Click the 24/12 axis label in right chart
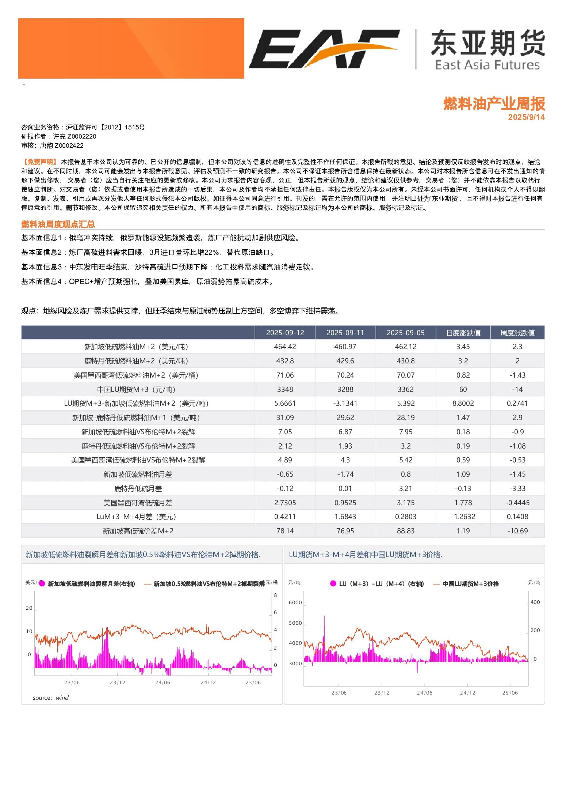This screenshot has width=566, height=794. tap(467, 693)
